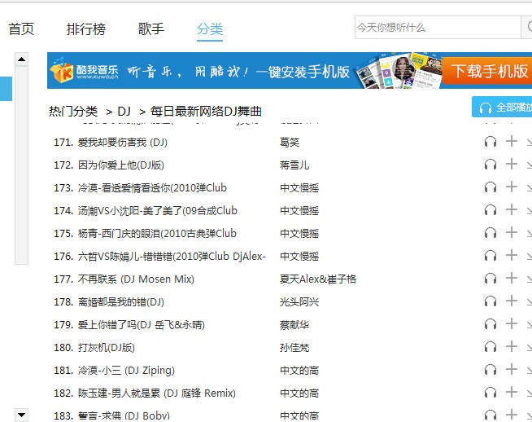Click the orange 下载手机版 button
The width and height of the screenshot is (532, 422).
[490, 72]
